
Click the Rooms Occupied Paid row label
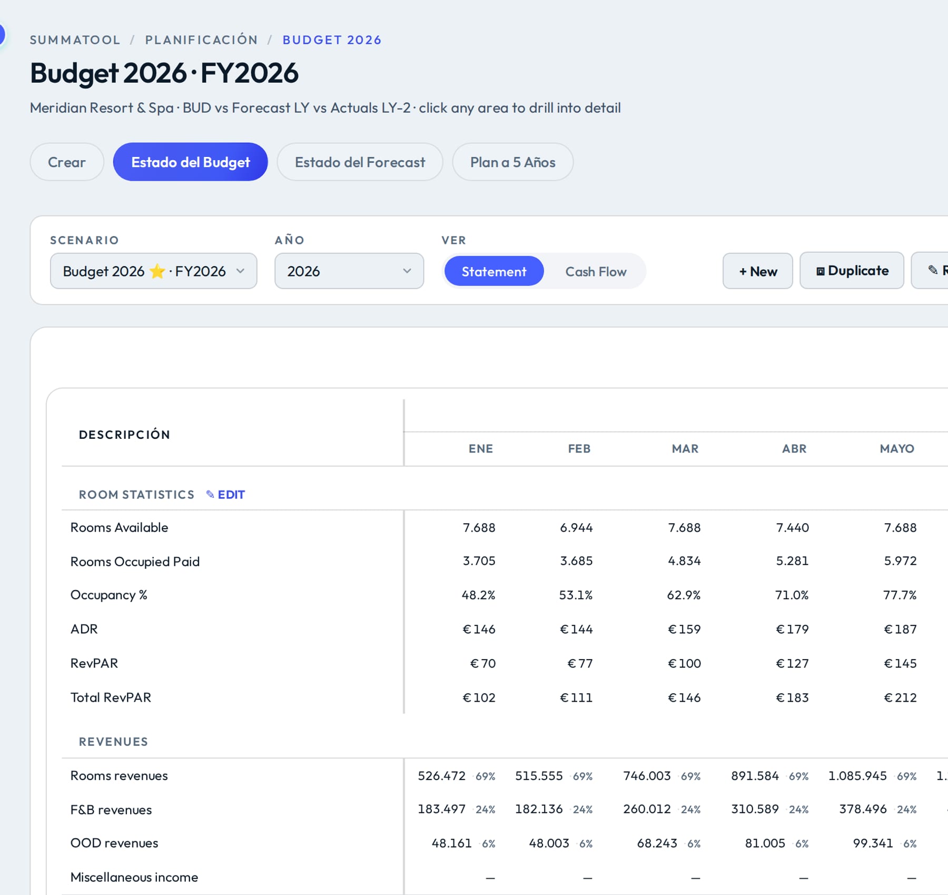135,561
